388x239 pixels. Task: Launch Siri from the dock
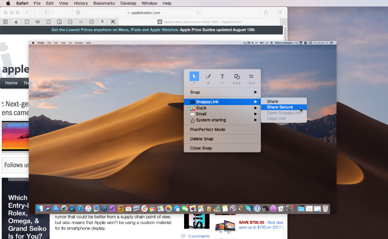point(48,208)
